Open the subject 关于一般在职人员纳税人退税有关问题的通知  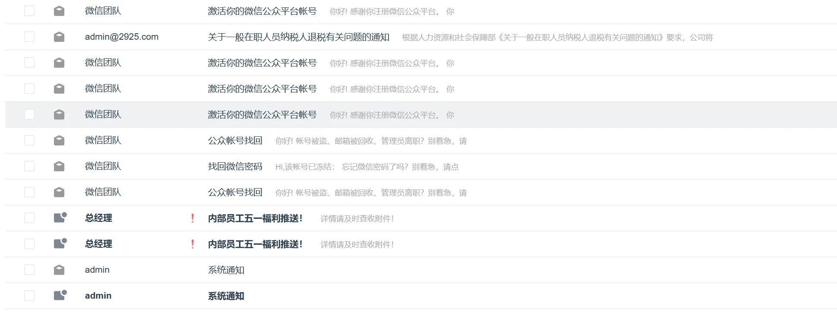coord(299,37)
